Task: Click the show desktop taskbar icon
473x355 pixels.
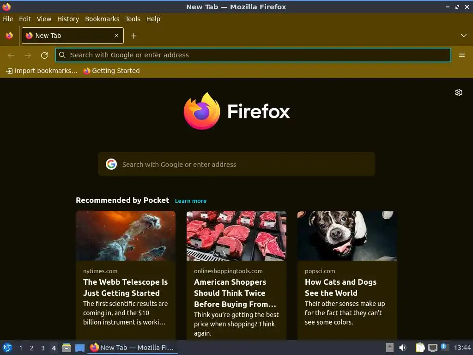Action: tap(79, 348)
